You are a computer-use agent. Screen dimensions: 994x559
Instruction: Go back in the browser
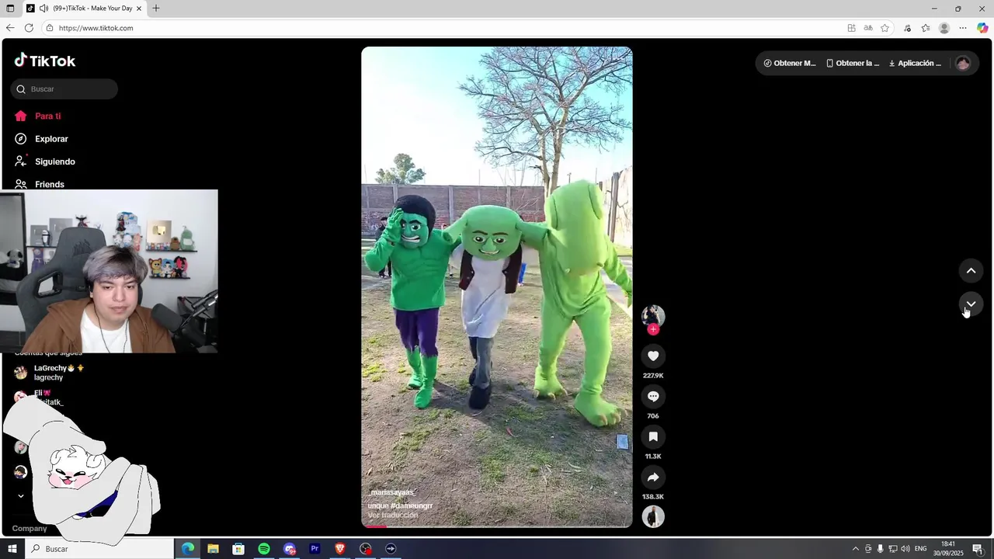coord(10,28)
